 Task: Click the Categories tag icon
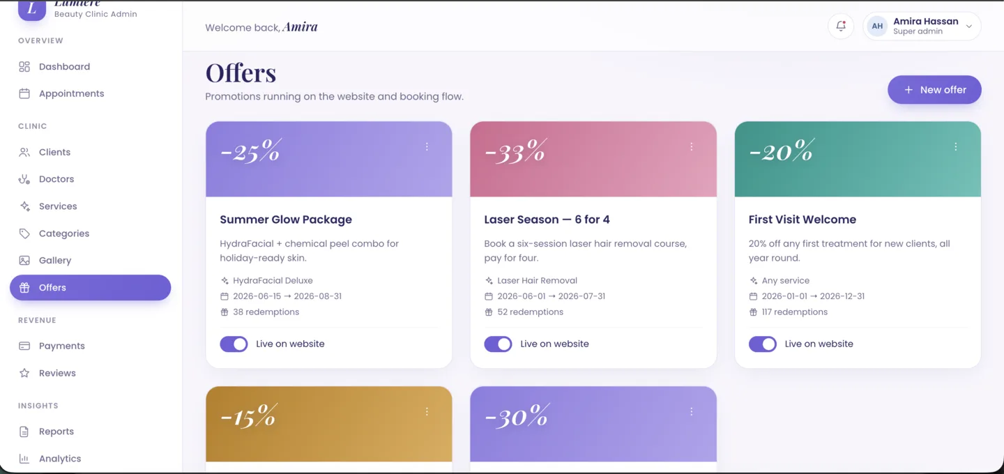click(x=24, y=234)
